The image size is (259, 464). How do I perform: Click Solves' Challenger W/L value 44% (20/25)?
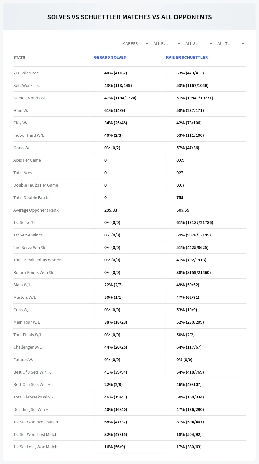tap(116, 347)
